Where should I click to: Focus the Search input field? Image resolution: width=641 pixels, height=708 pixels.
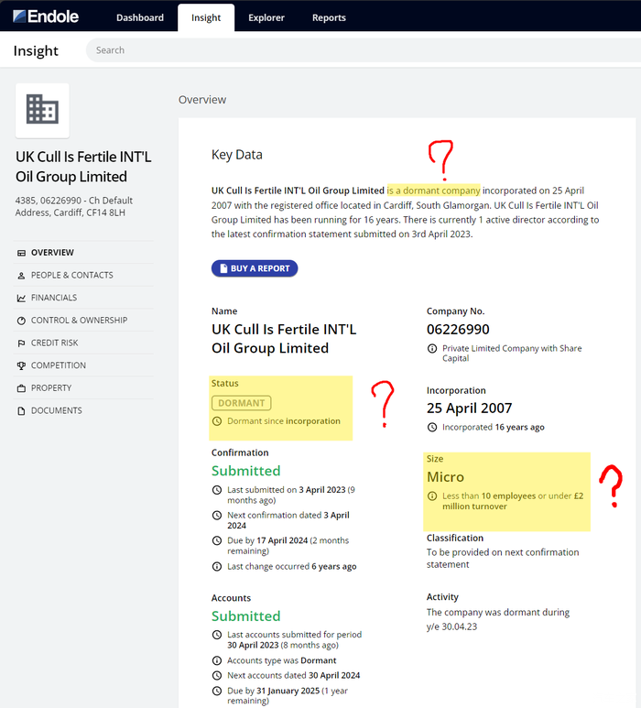(x=364, y=50)
